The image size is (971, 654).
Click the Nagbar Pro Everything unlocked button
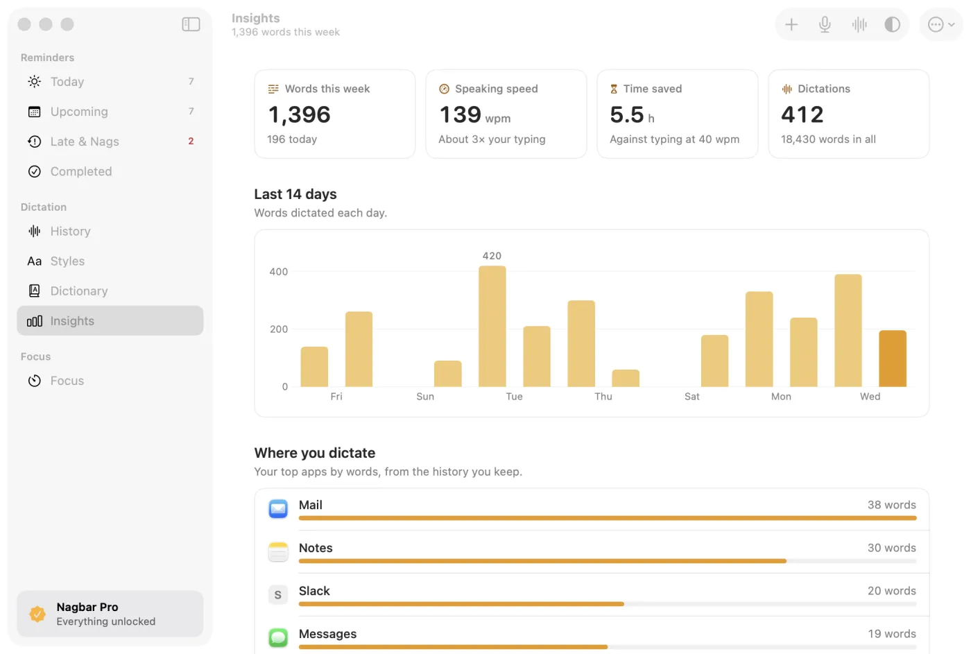pos(110,614)
